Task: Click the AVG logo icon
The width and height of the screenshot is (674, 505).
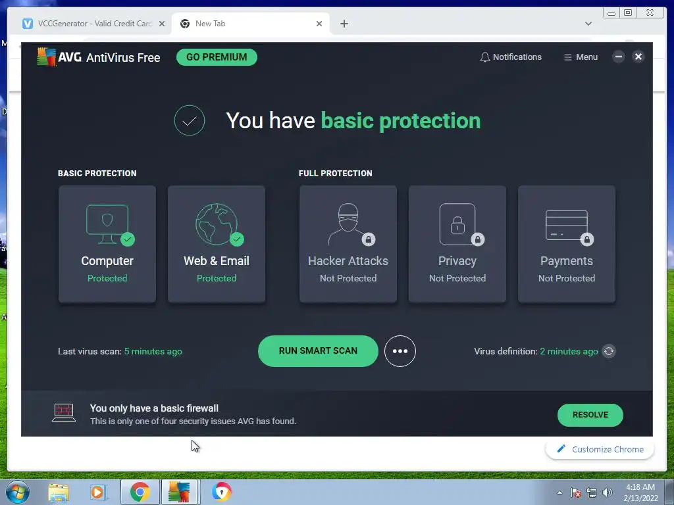Action: pyautogui.click(x=47, y=57)
